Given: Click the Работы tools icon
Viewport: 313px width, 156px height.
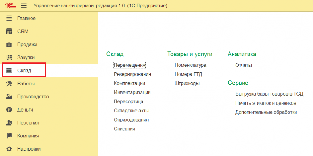Looking at the screenshot, I should (x=9, y=83).
